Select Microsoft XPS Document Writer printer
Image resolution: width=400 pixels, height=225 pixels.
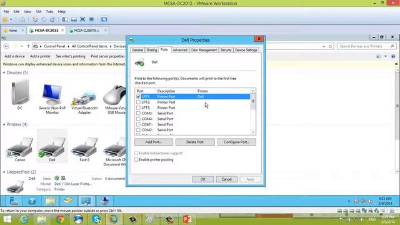(115, 147)
